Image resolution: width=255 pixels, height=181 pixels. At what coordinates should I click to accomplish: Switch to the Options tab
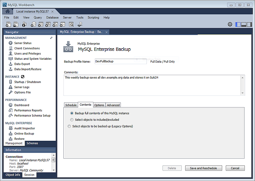point(99,105)
